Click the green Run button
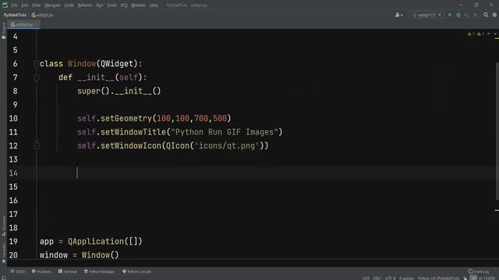Viewport: 499px width, 280px height. click(450, 15)
